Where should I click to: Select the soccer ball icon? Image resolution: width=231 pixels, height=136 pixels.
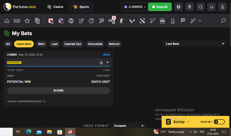pos(71,21)
